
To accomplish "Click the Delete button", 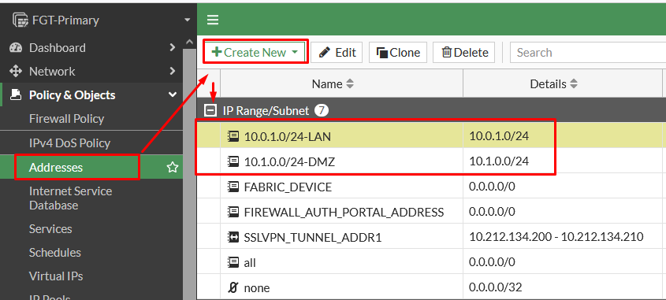I will click(x=463, y=53).
